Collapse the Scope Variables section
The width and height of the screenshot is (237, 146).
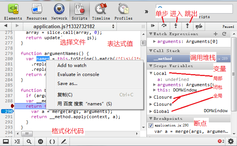click(x=151, y=66)
